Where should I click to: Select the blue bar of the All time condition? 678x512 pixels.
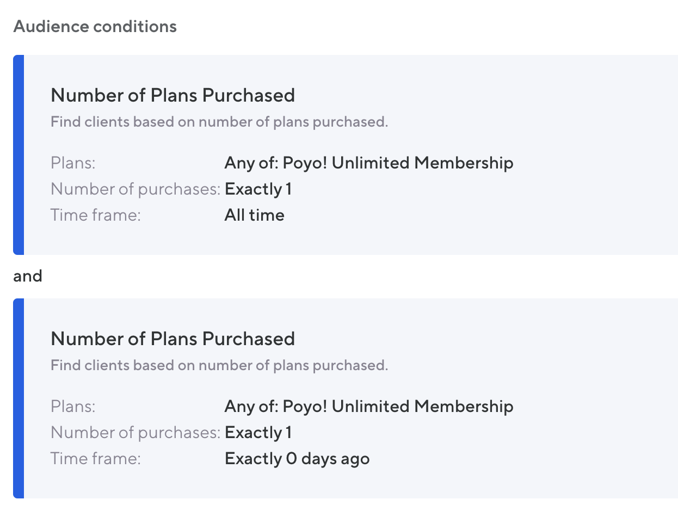click(19, 154)
